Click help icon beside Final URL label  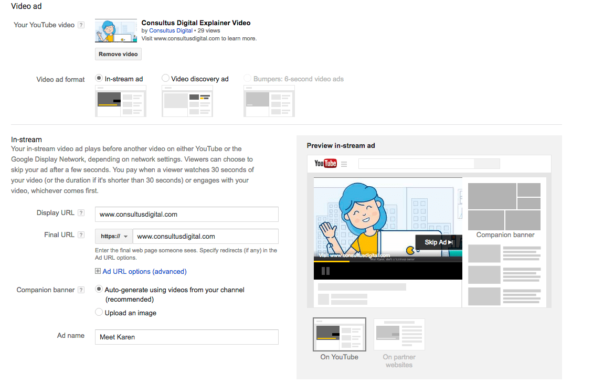pos(81,234)
